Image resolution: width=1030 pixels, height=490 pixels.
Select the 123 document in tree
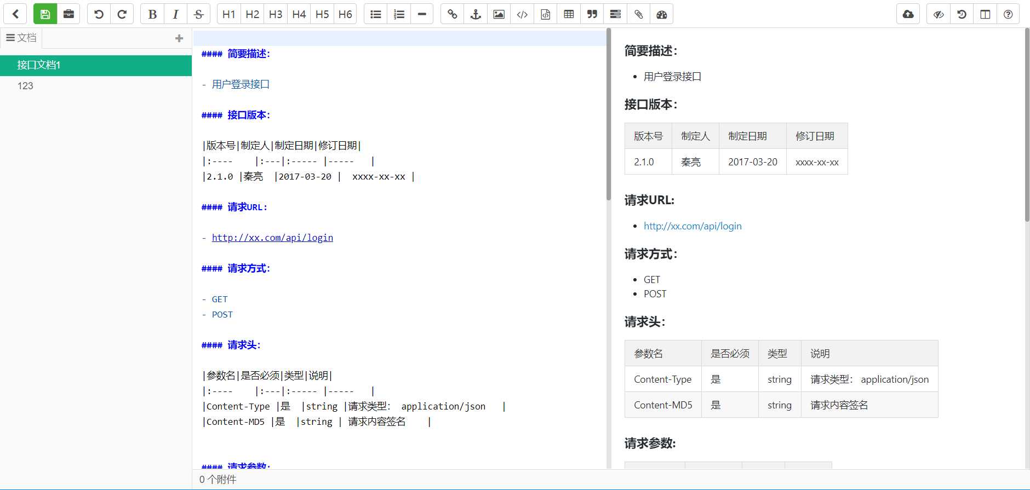click(96, 86)
